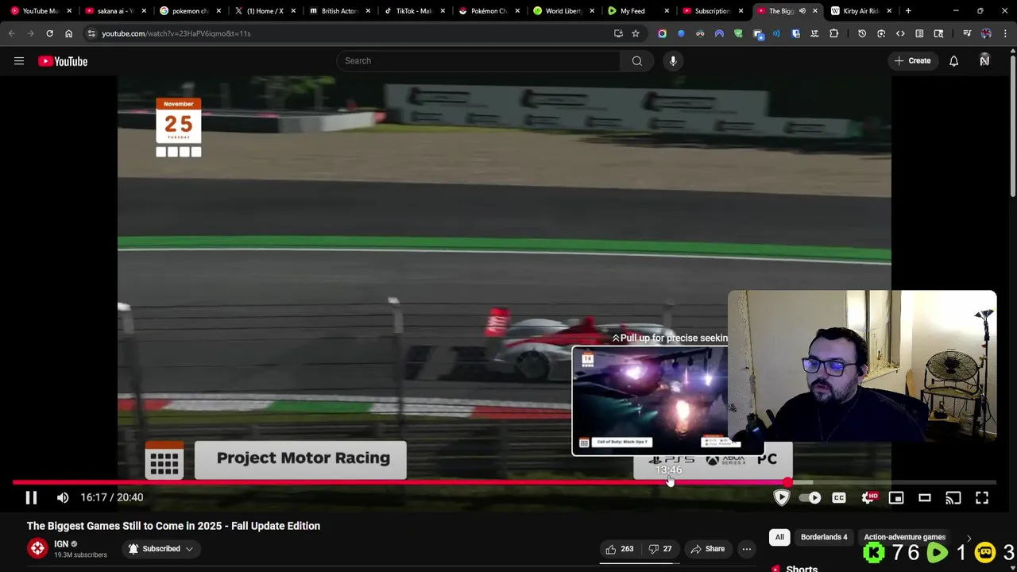The image size is (1017, 572).
Task: Enable the miniplayer
Action: (896, 497)
